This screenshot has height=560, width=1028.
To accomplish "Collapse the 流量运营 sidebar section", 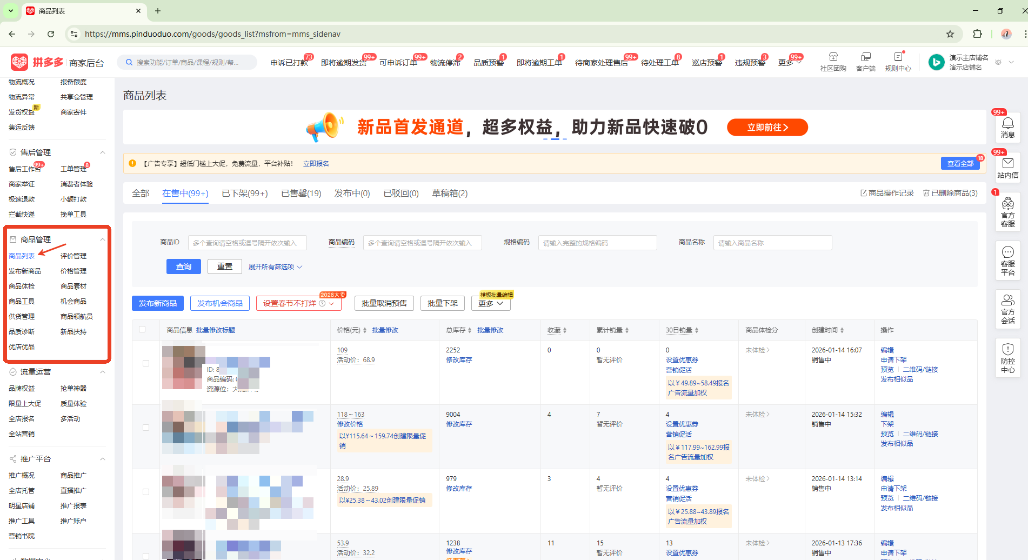I will (x=102, y=372).
